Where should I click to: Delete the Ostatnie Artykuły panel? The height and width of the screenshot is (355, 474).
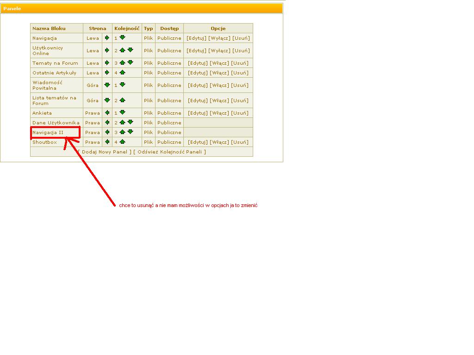pyautogui.click(x=240, y=73)
